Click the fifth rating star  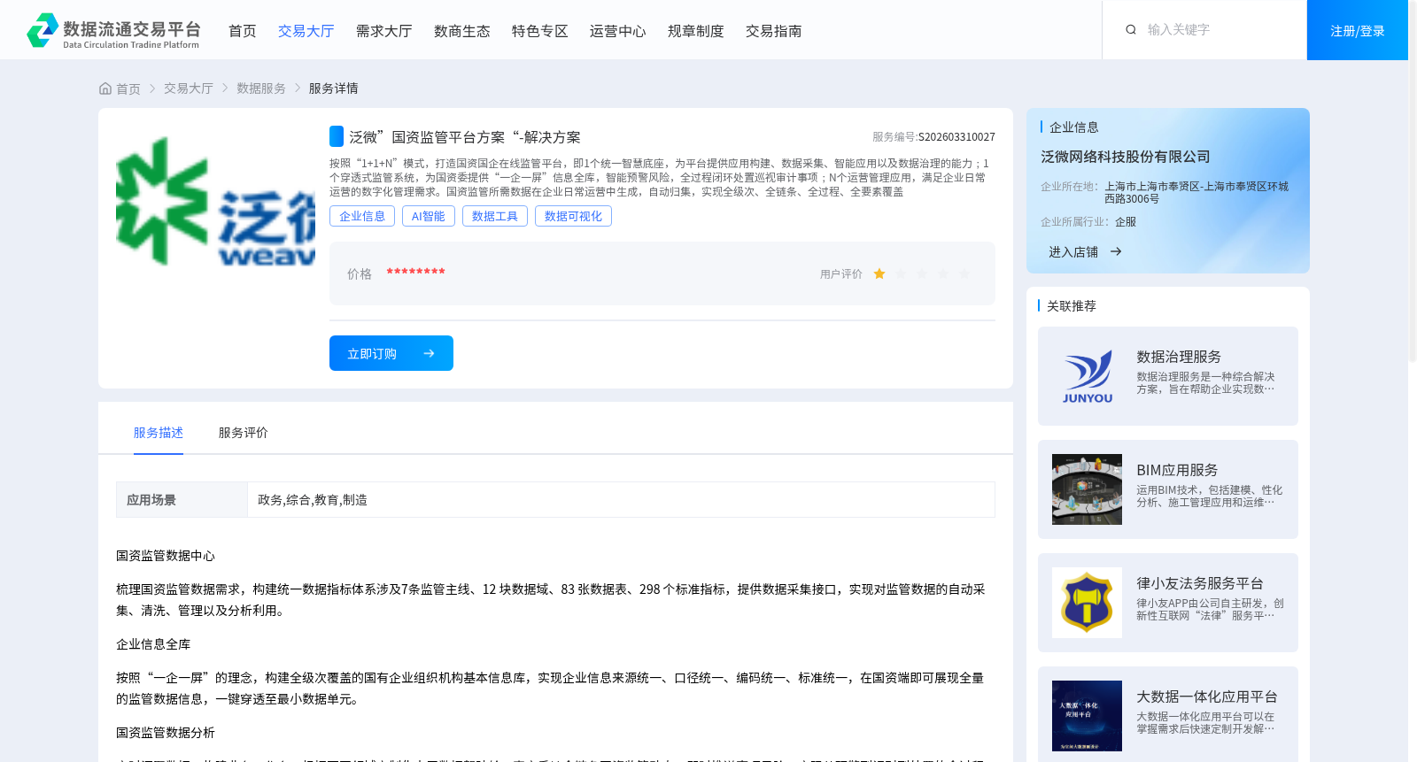pyautogui.click(x=964, y=274)
